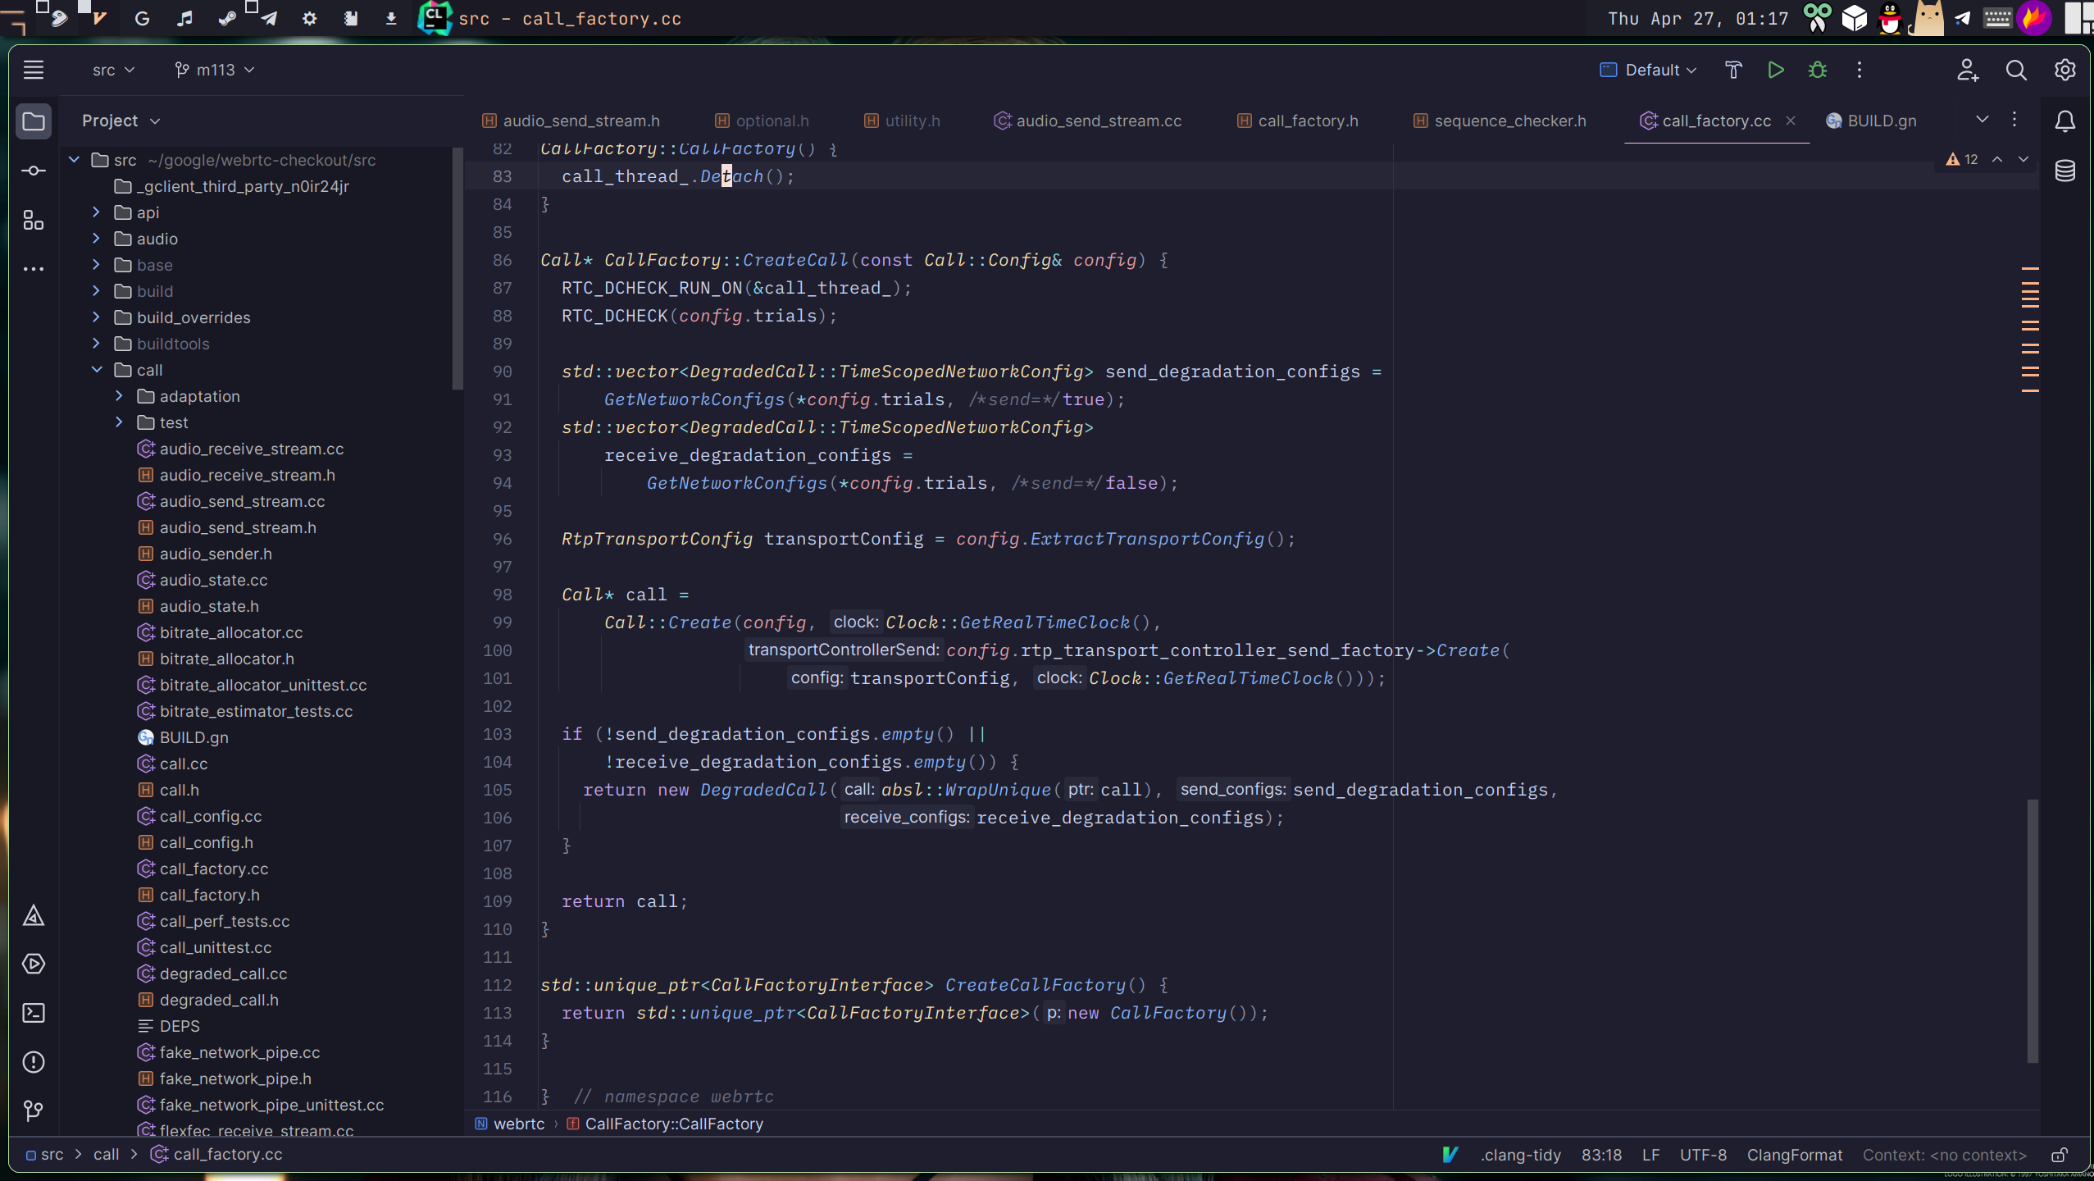Click the Build hammer icon
This screenshot has width=2094, height=1181.
coord(1733,71)
